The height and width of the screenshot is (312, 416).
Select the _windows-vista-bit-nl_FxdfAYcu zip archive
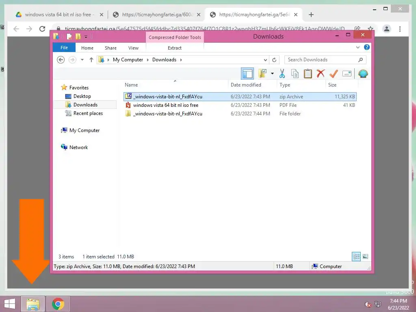tap(240, 97)
